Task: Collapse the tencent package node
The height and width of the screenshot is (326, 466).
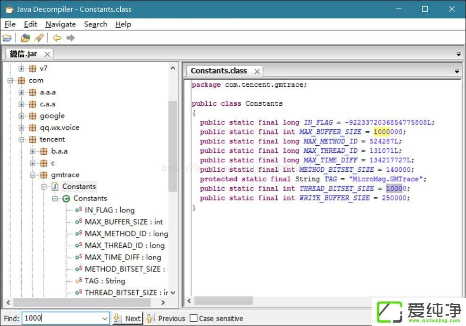Action: [21, 140]
